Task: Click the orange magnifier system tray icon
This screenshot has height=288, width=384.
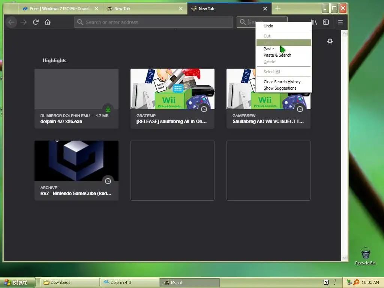Action: (x=356, y=283)
